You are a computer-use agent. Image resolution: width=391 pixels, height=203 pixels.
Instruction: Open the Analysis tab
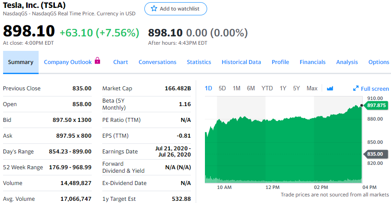coord(347,62)
